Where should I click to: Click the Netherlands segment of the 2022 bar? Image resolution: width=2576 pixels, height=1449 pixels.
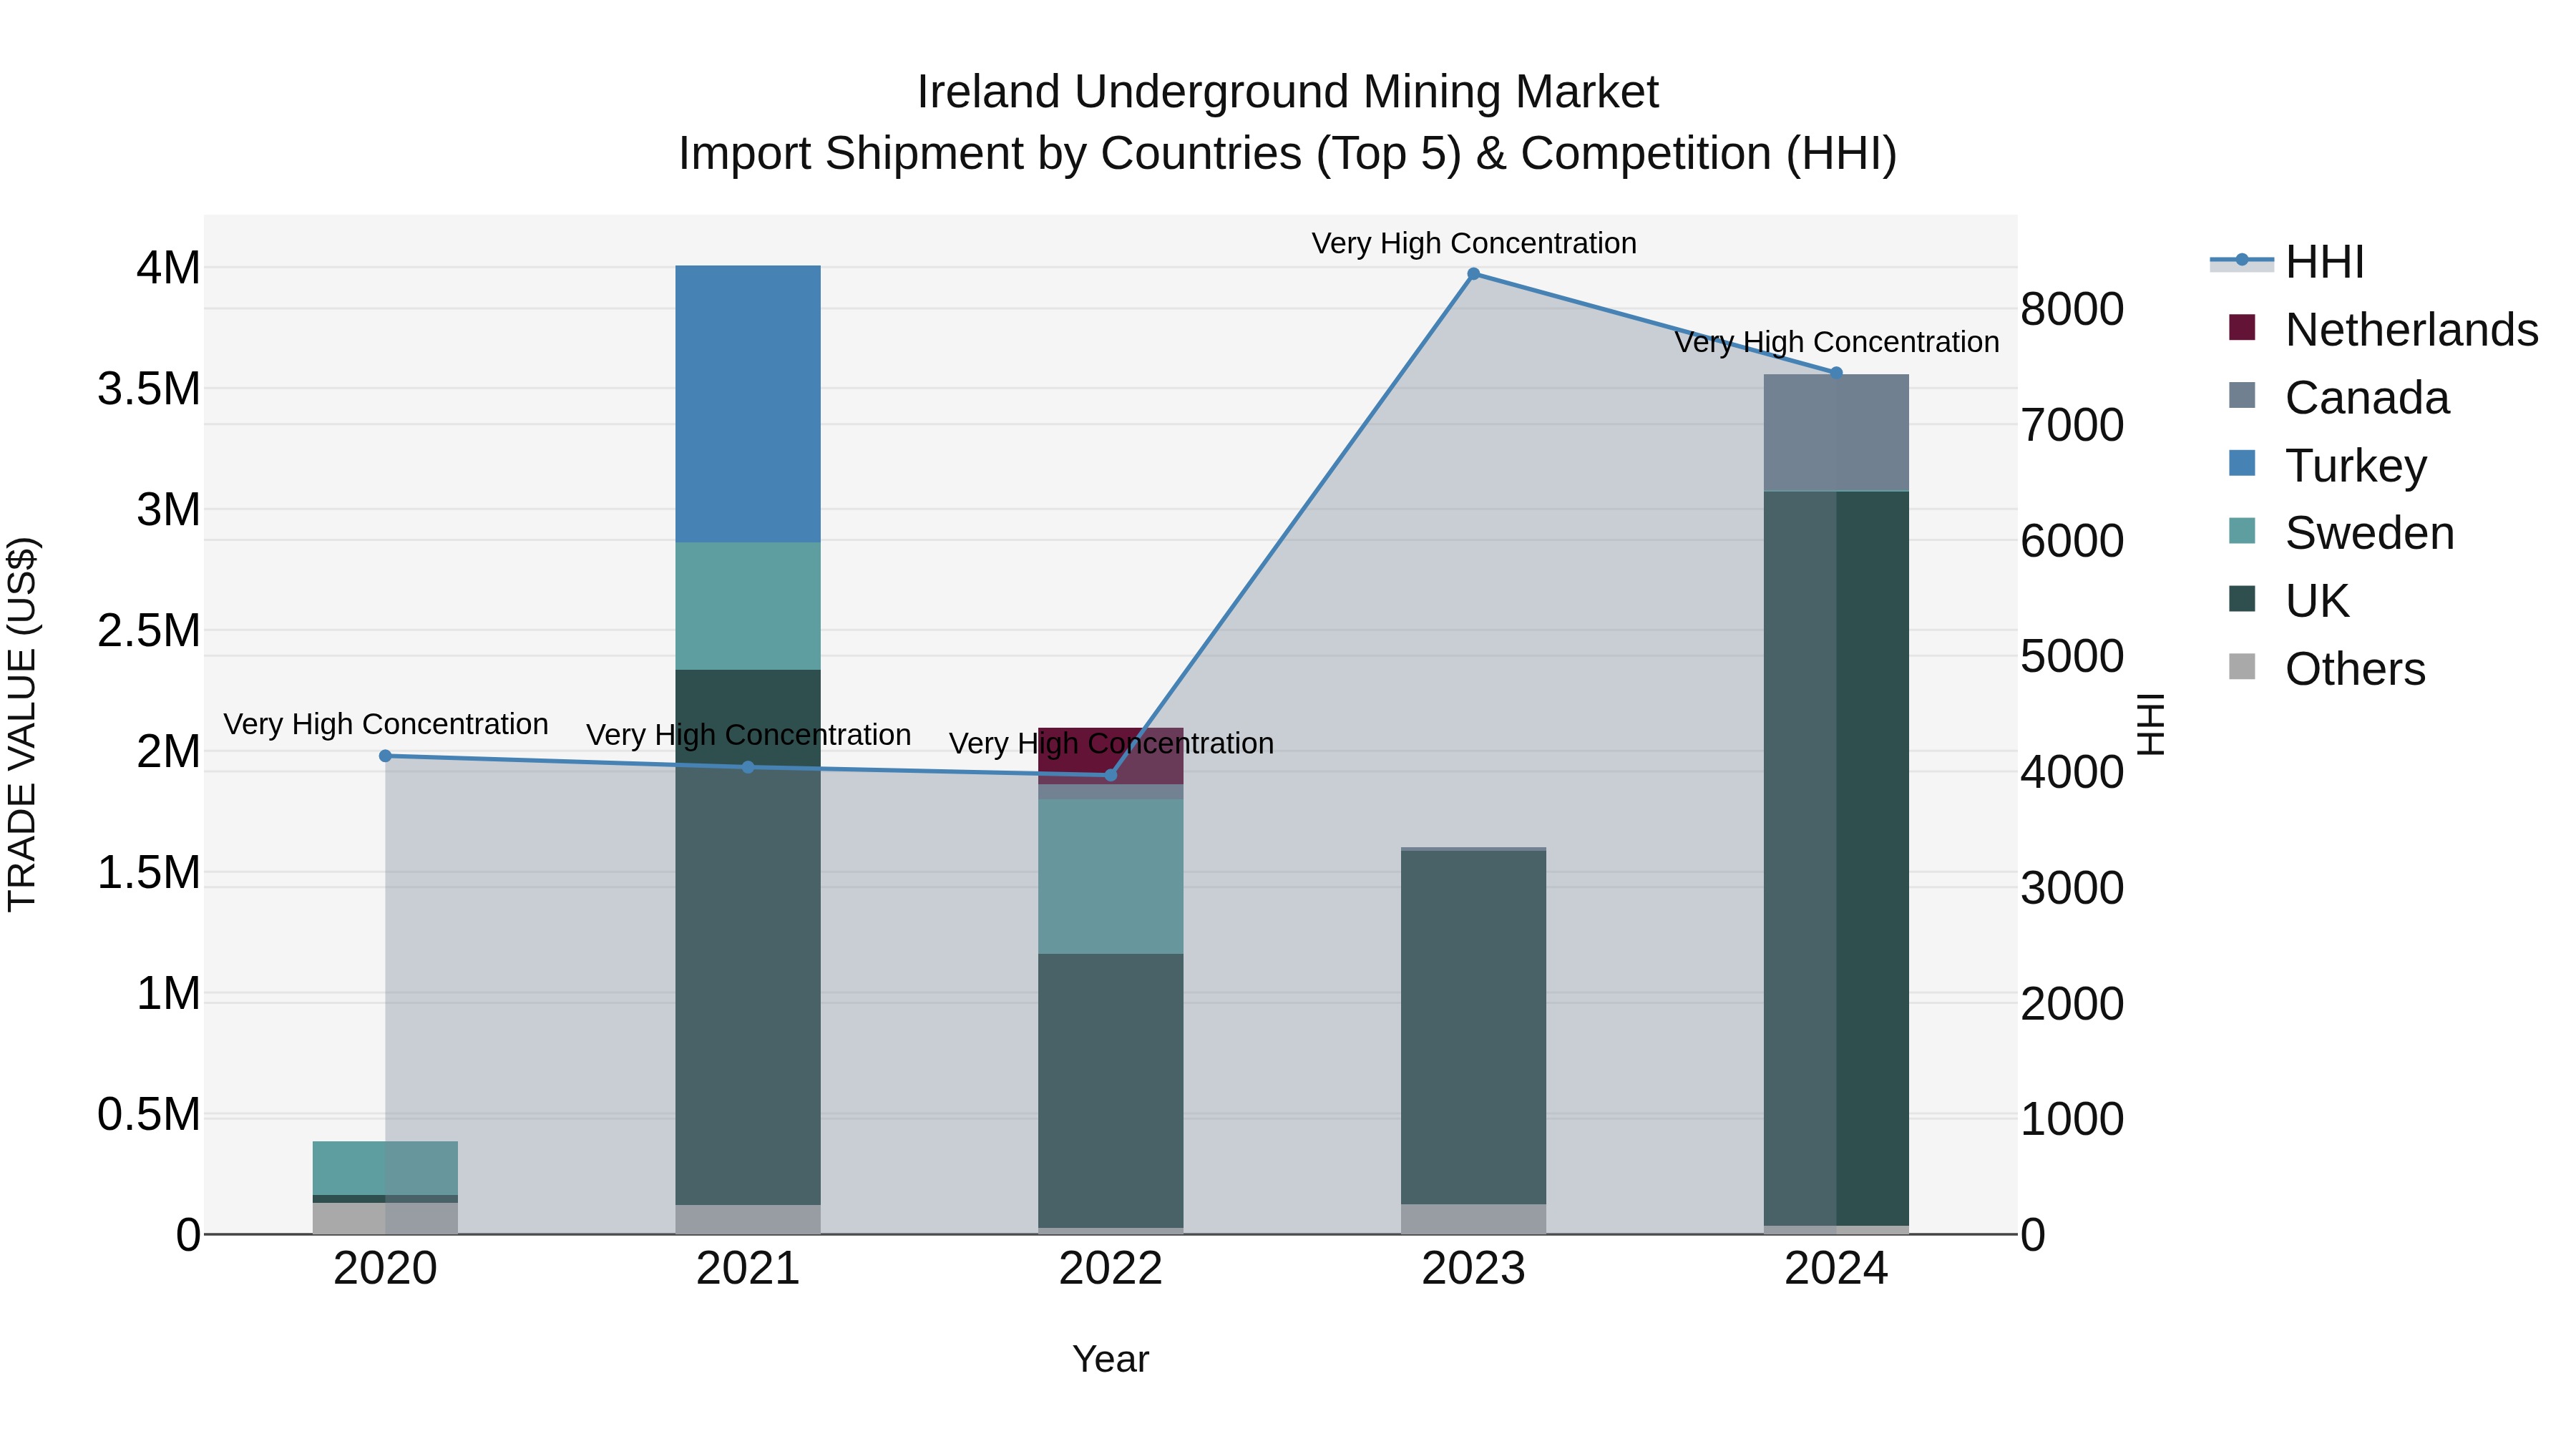[x=1110, y=756]
